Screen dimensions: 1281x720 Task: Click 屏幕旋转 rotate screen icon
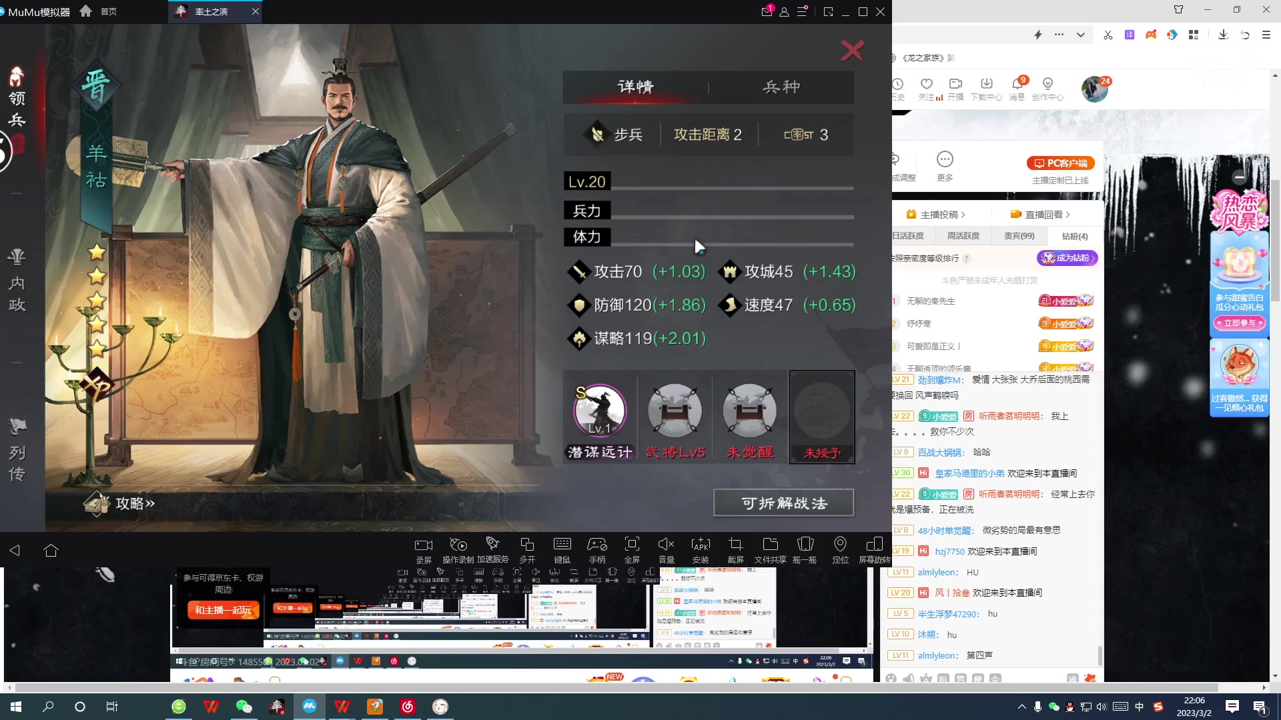[875, 544]
